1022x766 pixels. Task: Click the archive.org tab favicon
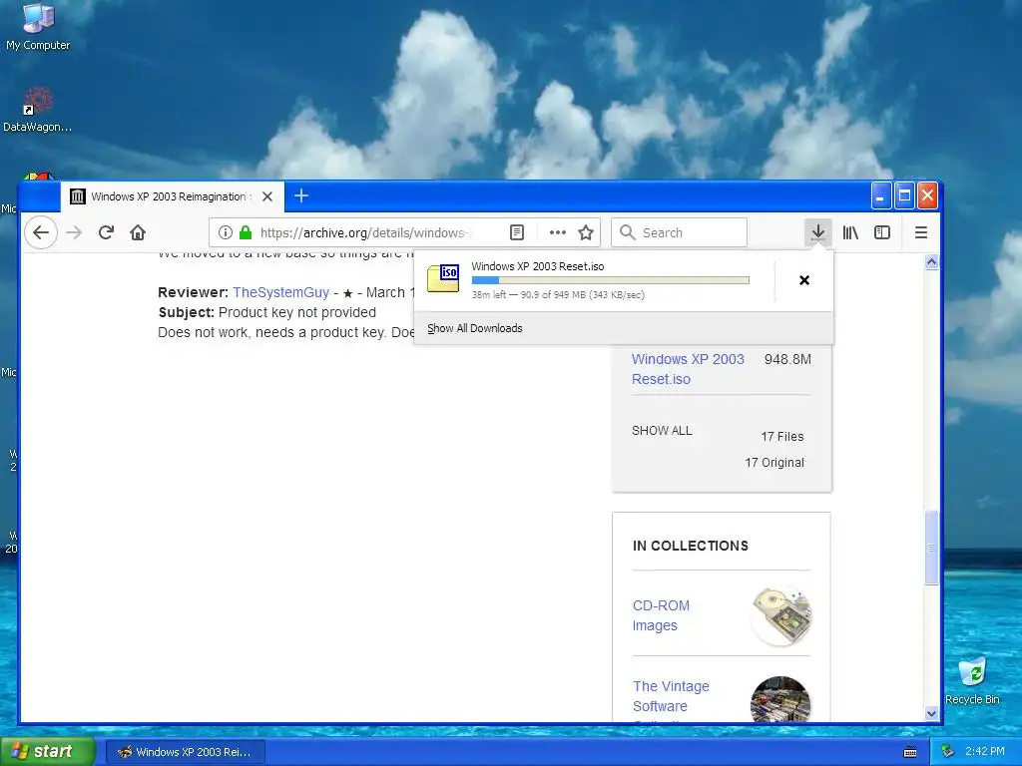pos(78,196)
